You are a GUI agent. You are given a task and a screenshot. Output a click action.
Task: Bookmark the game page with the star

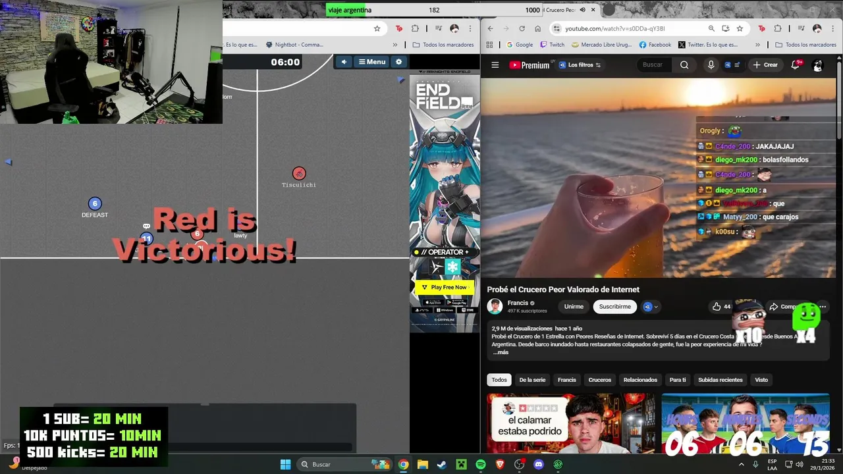click(377, 28)
